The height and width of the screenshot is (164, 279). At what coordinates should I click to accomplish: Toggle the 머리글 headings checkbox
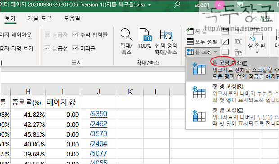tap(75, 48)
